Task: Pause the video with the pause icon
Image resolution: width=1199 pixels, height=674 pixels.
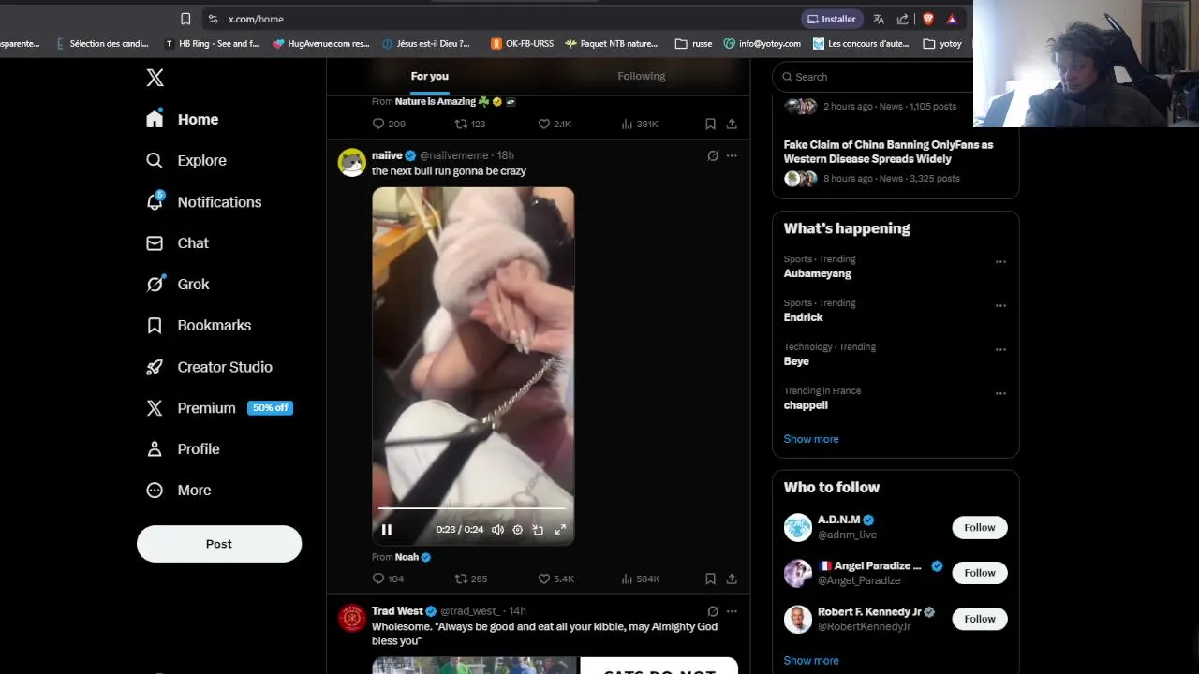Action: [386, 530]
